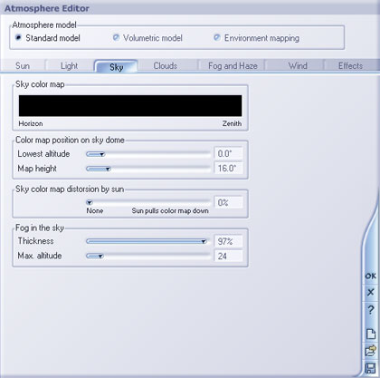The height and width of the screenshot is (378, 380).
Task: Go to the Fog and Haze tab
Action: [x=233, y=65]
